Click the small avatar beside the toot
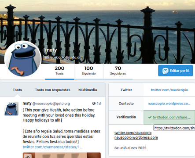The height and width of the screenshot is (158, 195). click(x=11, y=108)
